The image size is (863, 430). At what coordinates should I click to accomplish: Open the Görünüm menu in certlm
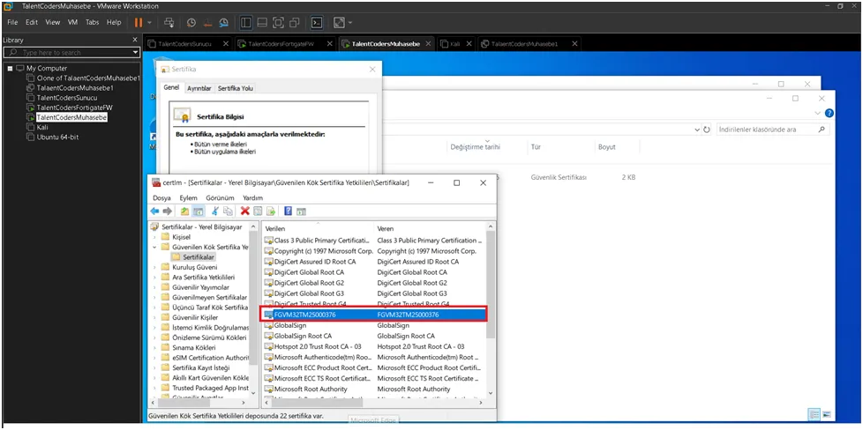(x=220, y=198)
